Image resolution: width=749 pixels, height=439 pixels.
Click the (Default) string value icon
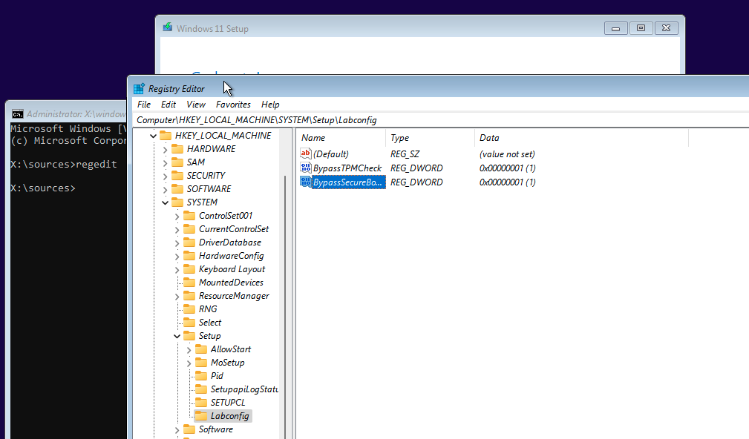(306, 154)
